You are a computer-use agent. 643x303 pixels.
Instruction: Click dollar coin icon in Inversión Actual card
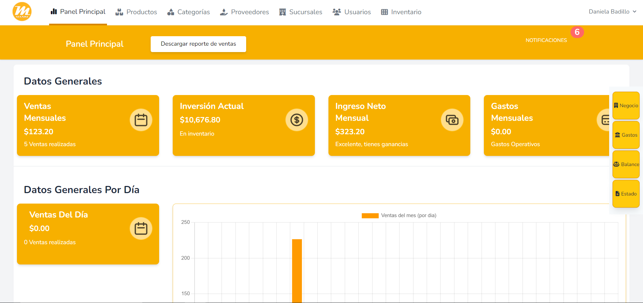pyautogui.click(x=297, y=120)
